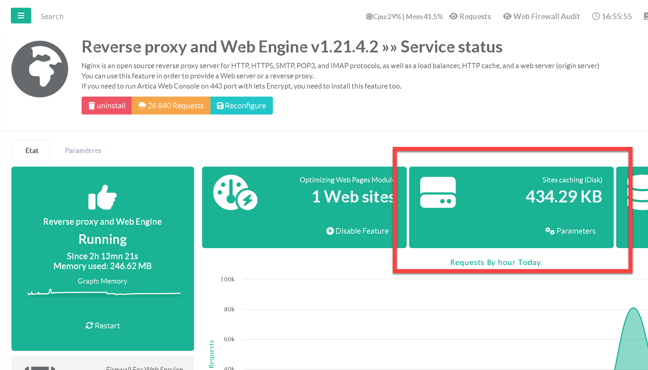Image resolution: width=648 pixels, height=370 pixels.
Task: Select the Etat tab
Action: pos(32,151)
